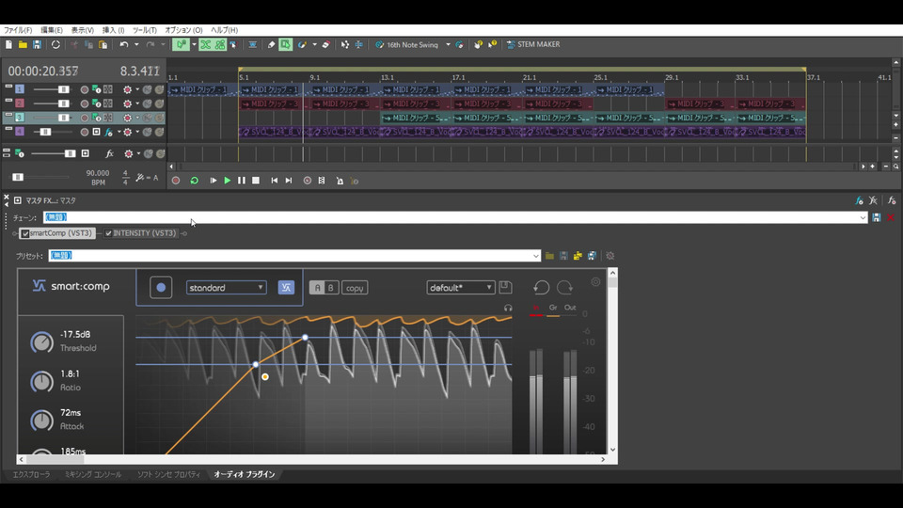Open the View menu
This screenshot has height=508, width=903.
click(x=83, y=30)
